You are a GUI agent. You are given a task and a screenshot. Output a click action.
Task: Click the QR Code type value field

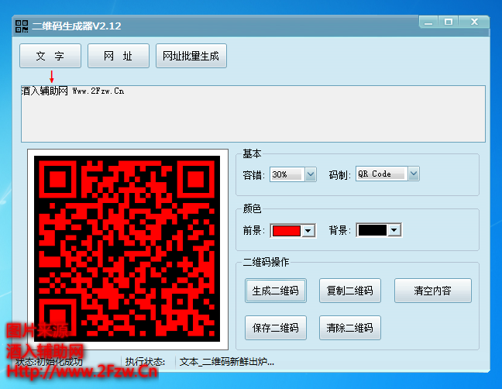point(382,174)
